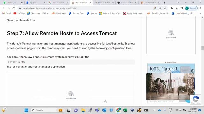Screen dimensions: 204x114
Task: Open Excel from taskbar
Action: (125, 110)
